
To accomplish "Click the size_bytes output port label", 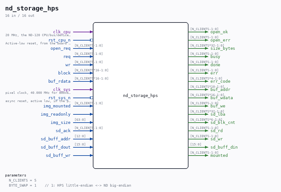I will pos(223,48).
